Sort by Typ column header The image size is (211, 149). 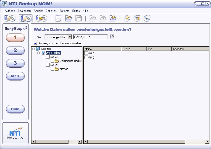point(159,49)
